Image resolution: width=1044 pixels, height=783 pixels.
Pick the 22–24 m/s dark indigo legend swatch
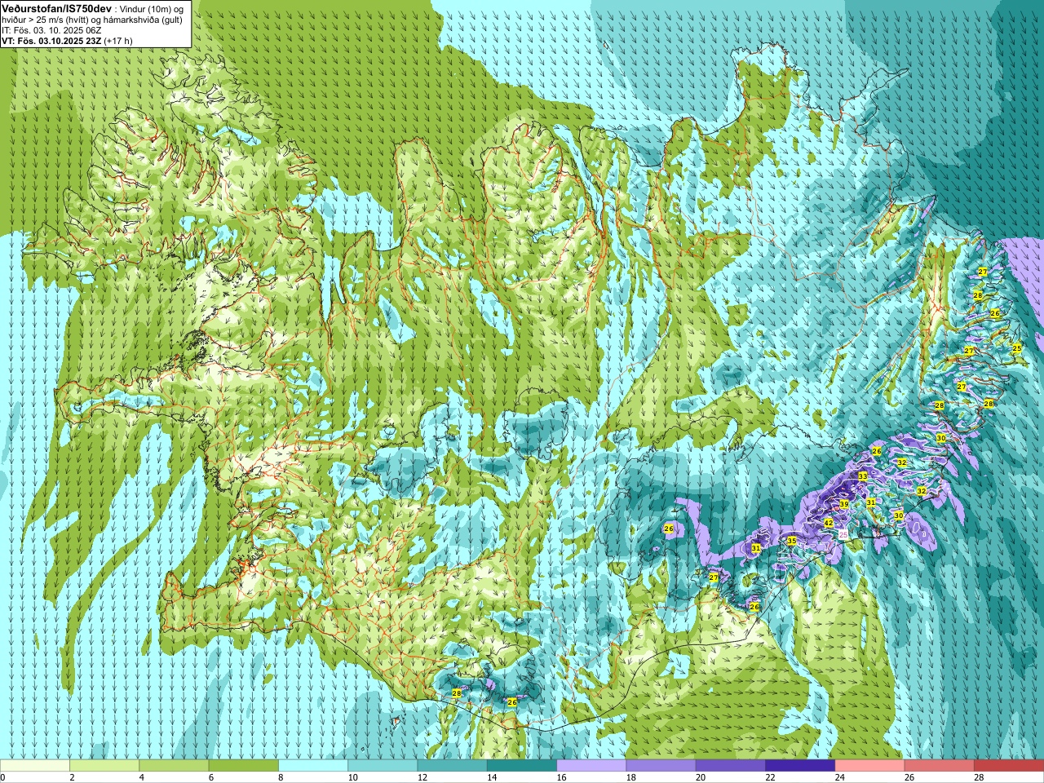point(800,766)
